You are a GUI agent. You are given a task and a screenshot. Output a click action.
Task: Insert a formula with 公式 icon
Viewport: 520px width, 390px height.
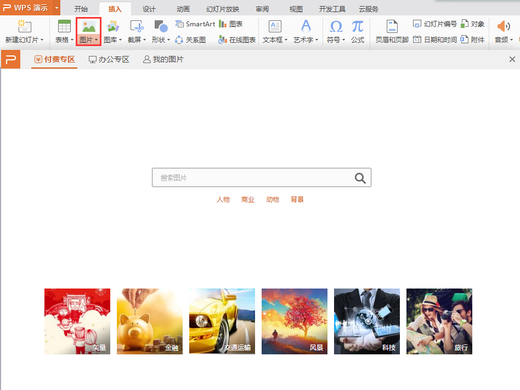coord(358,31)
